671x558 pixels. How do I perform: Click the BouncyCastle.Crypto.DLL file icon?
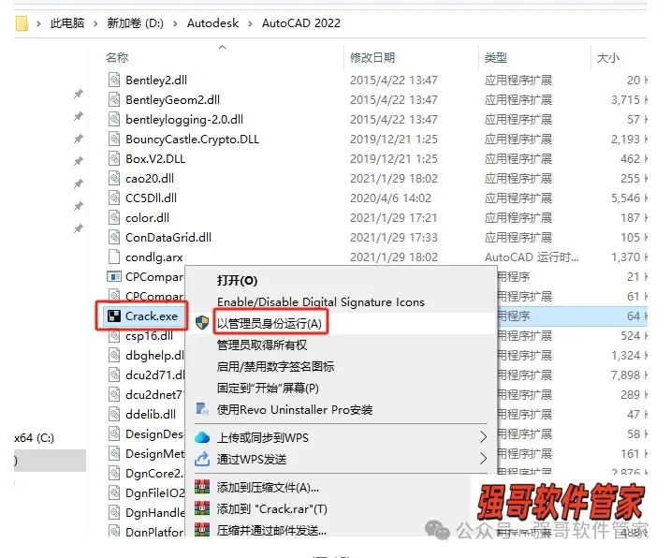tap(114, 139)
